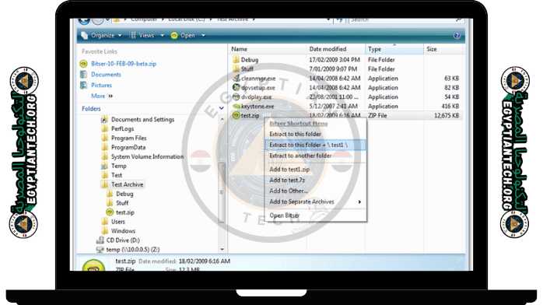Expand the Add to Separate Archives submenu arrow
The height and width of the screenshot is (305, 543).
click(x=360, y=202)
